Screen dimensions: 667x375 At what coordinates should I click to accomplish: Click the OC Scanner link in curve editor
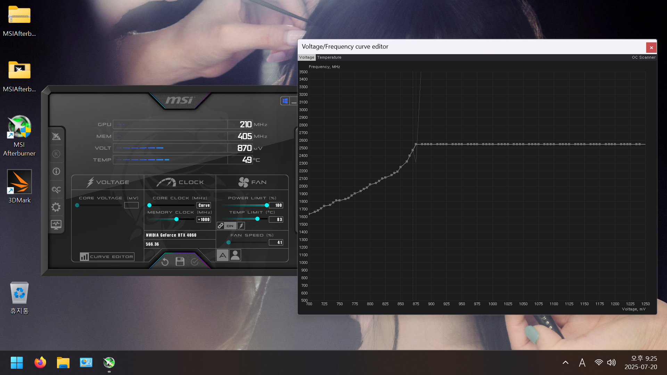pyautogui.click(x=643, y=57)
